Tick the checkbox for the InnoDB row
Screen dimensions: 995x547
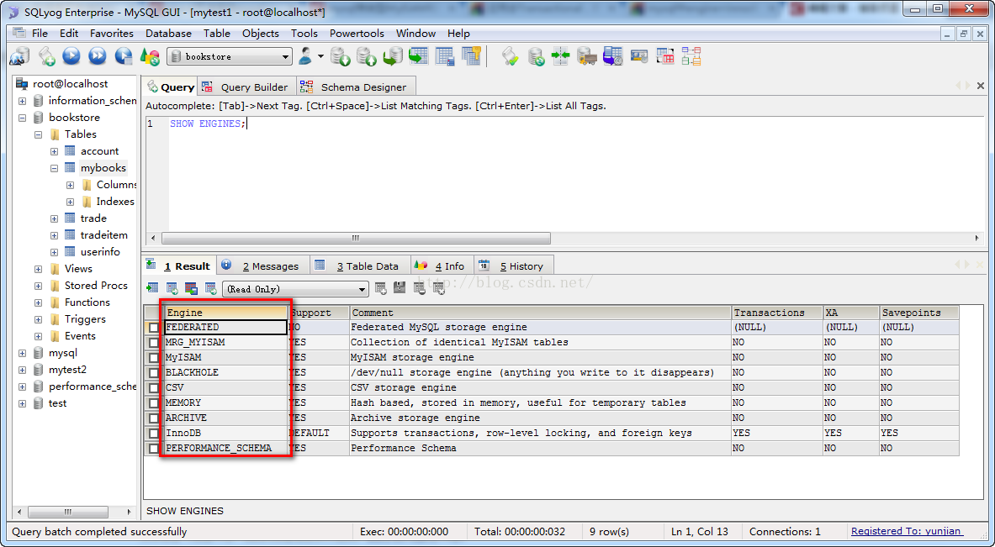[154, 434]
